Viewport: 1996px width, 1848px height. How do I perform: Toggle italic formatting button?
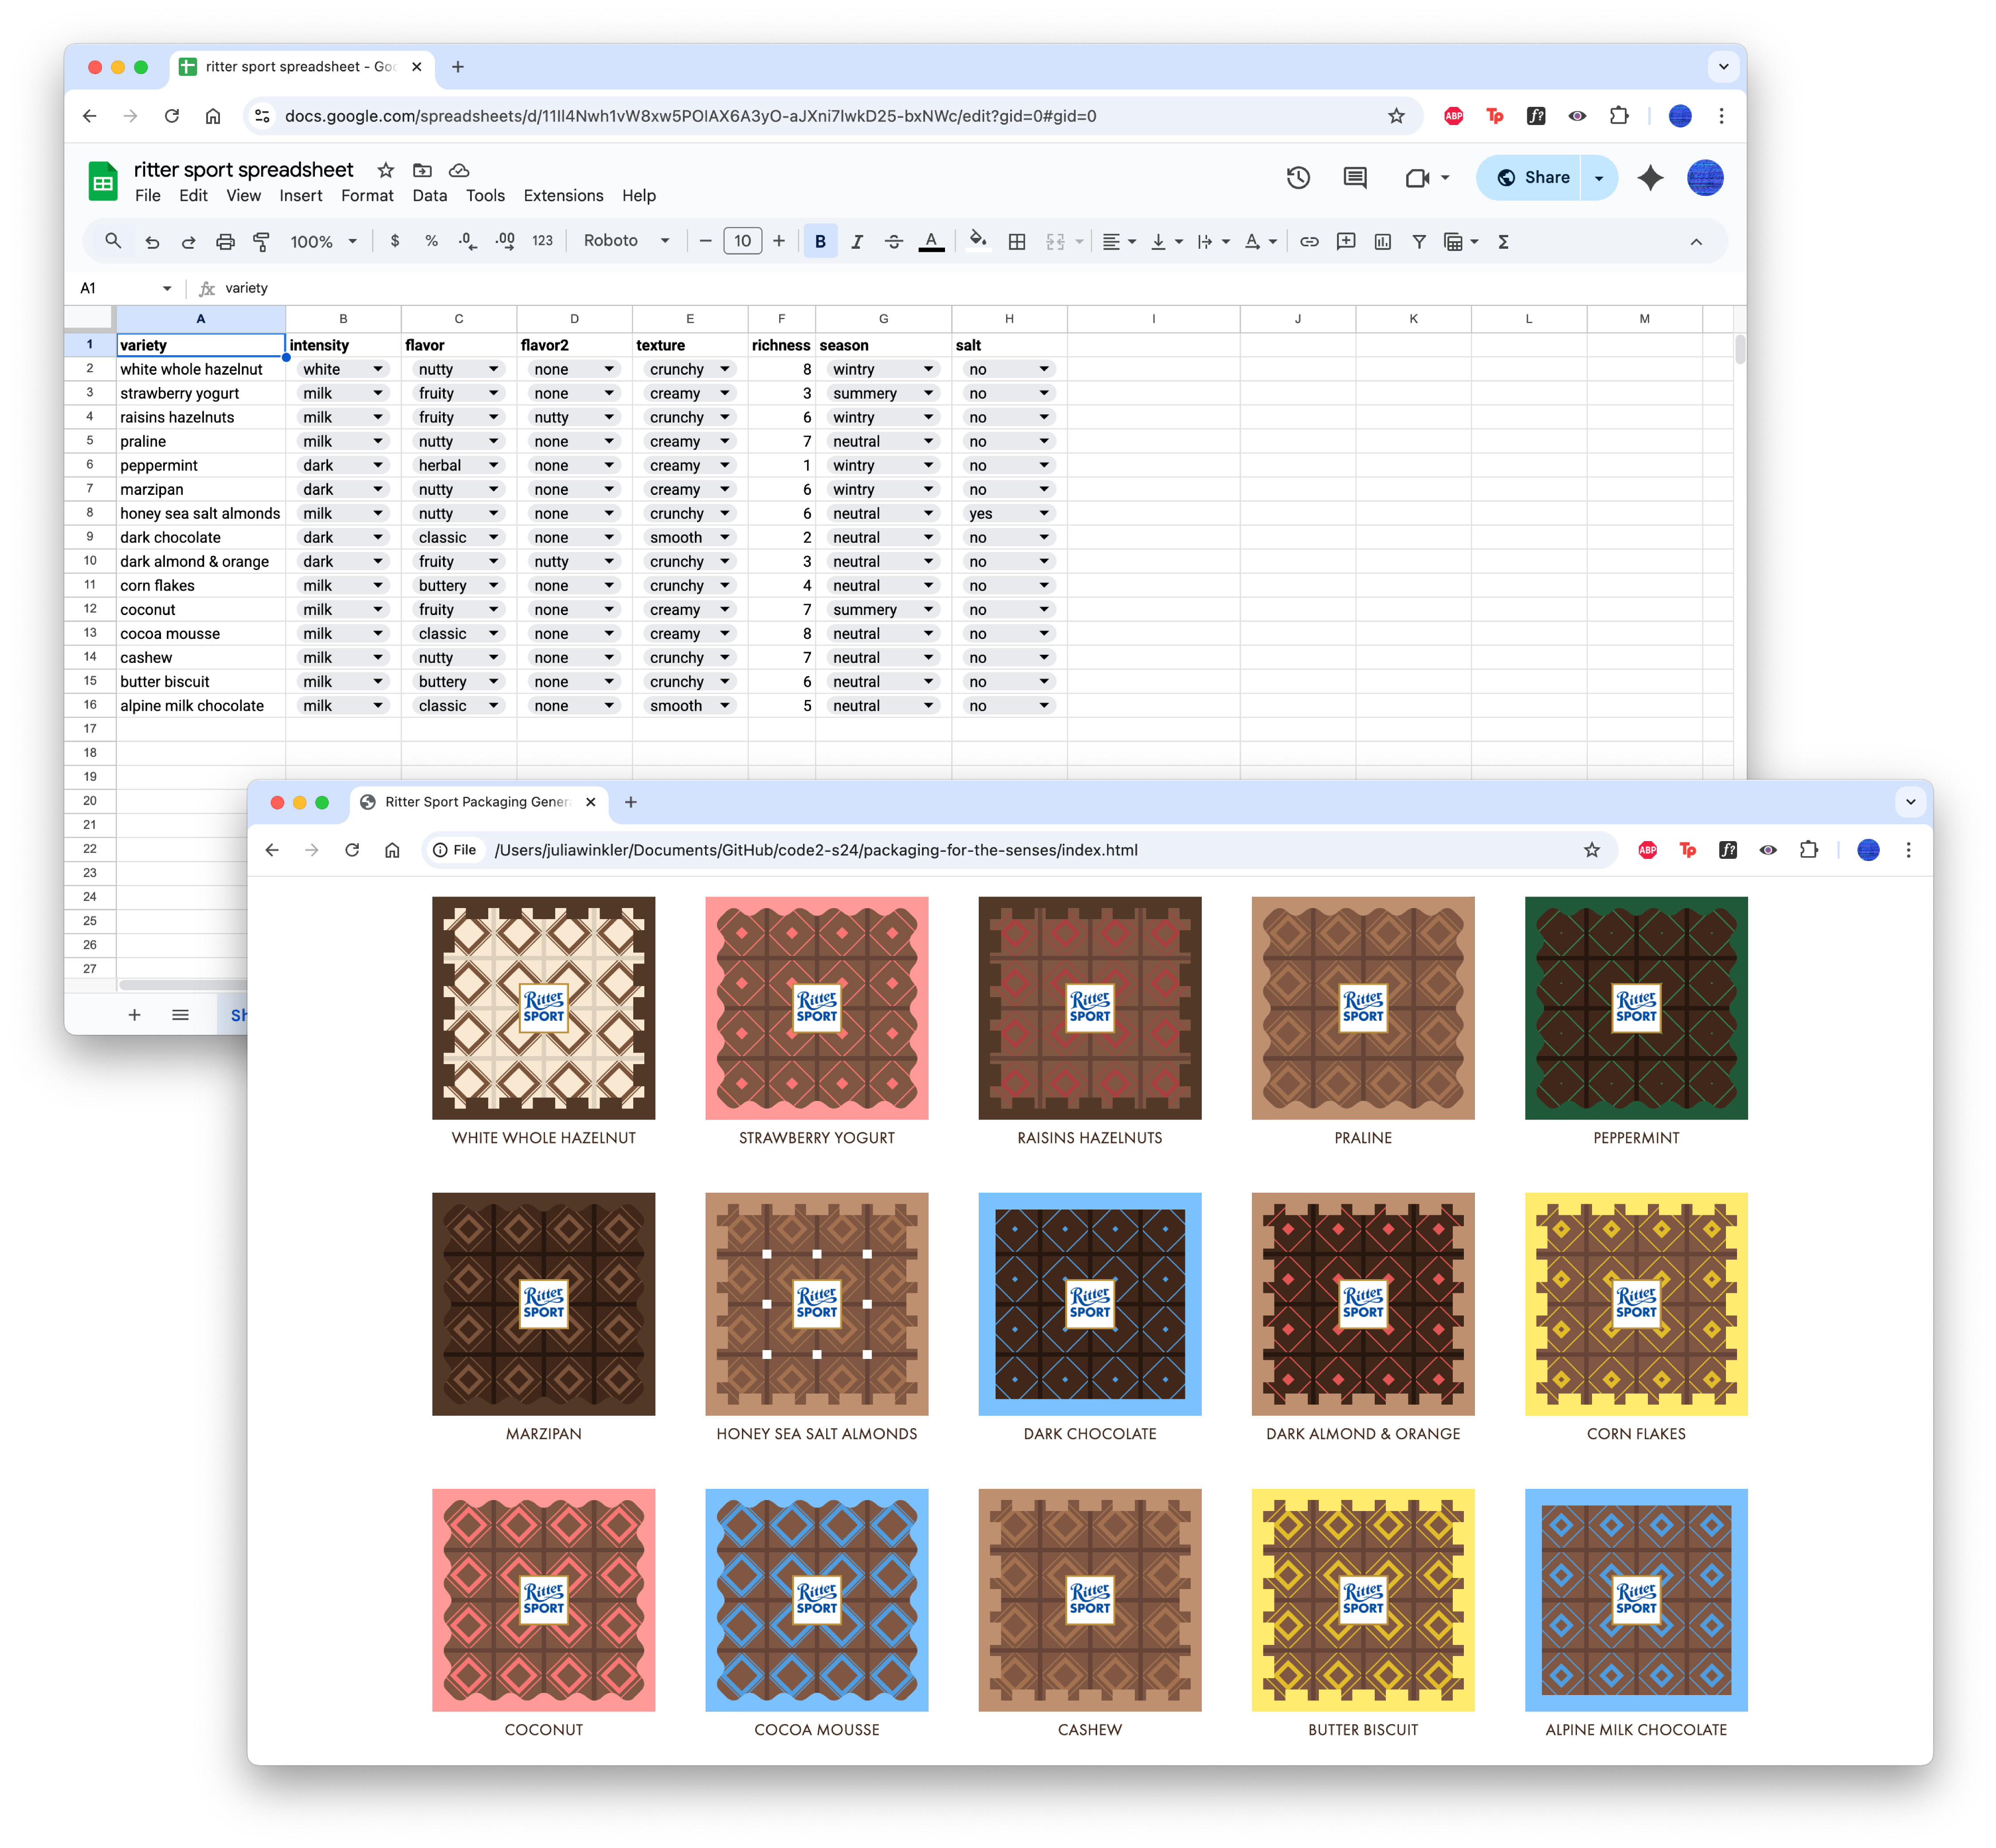pyautogui.click(x=857, y=241)
